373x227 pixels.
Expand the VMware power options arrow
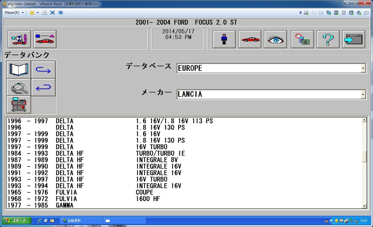(x=38, y=13)
